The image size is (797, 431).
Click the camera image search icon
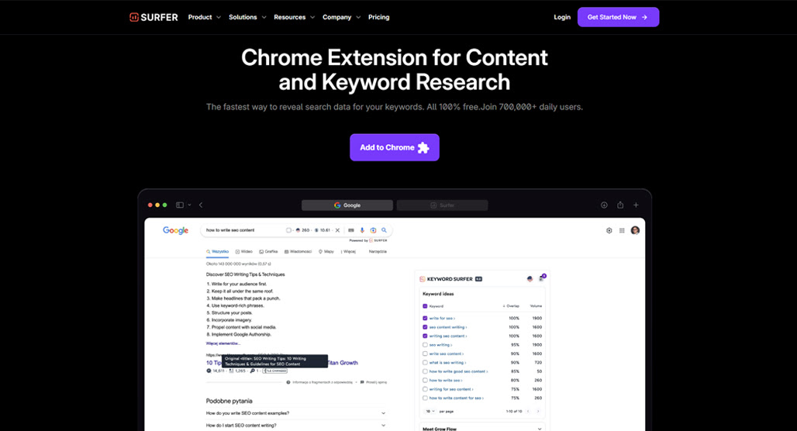(373, 230)
